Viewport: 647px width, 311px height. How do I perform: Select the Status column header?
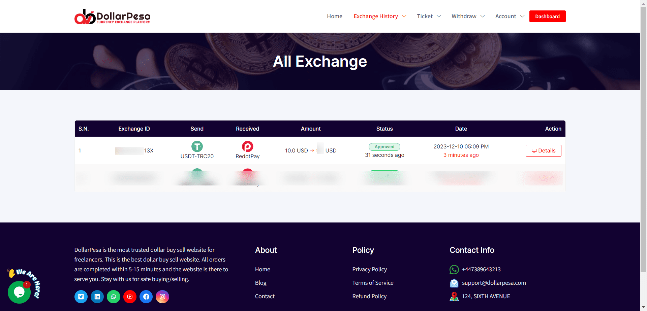click(384, 129)
